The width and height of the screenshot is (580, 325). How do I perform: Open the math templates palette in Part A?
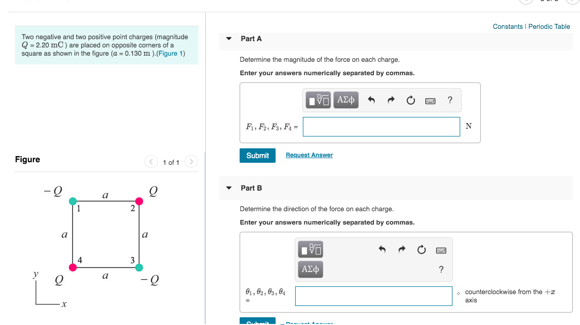click(318, 99)
